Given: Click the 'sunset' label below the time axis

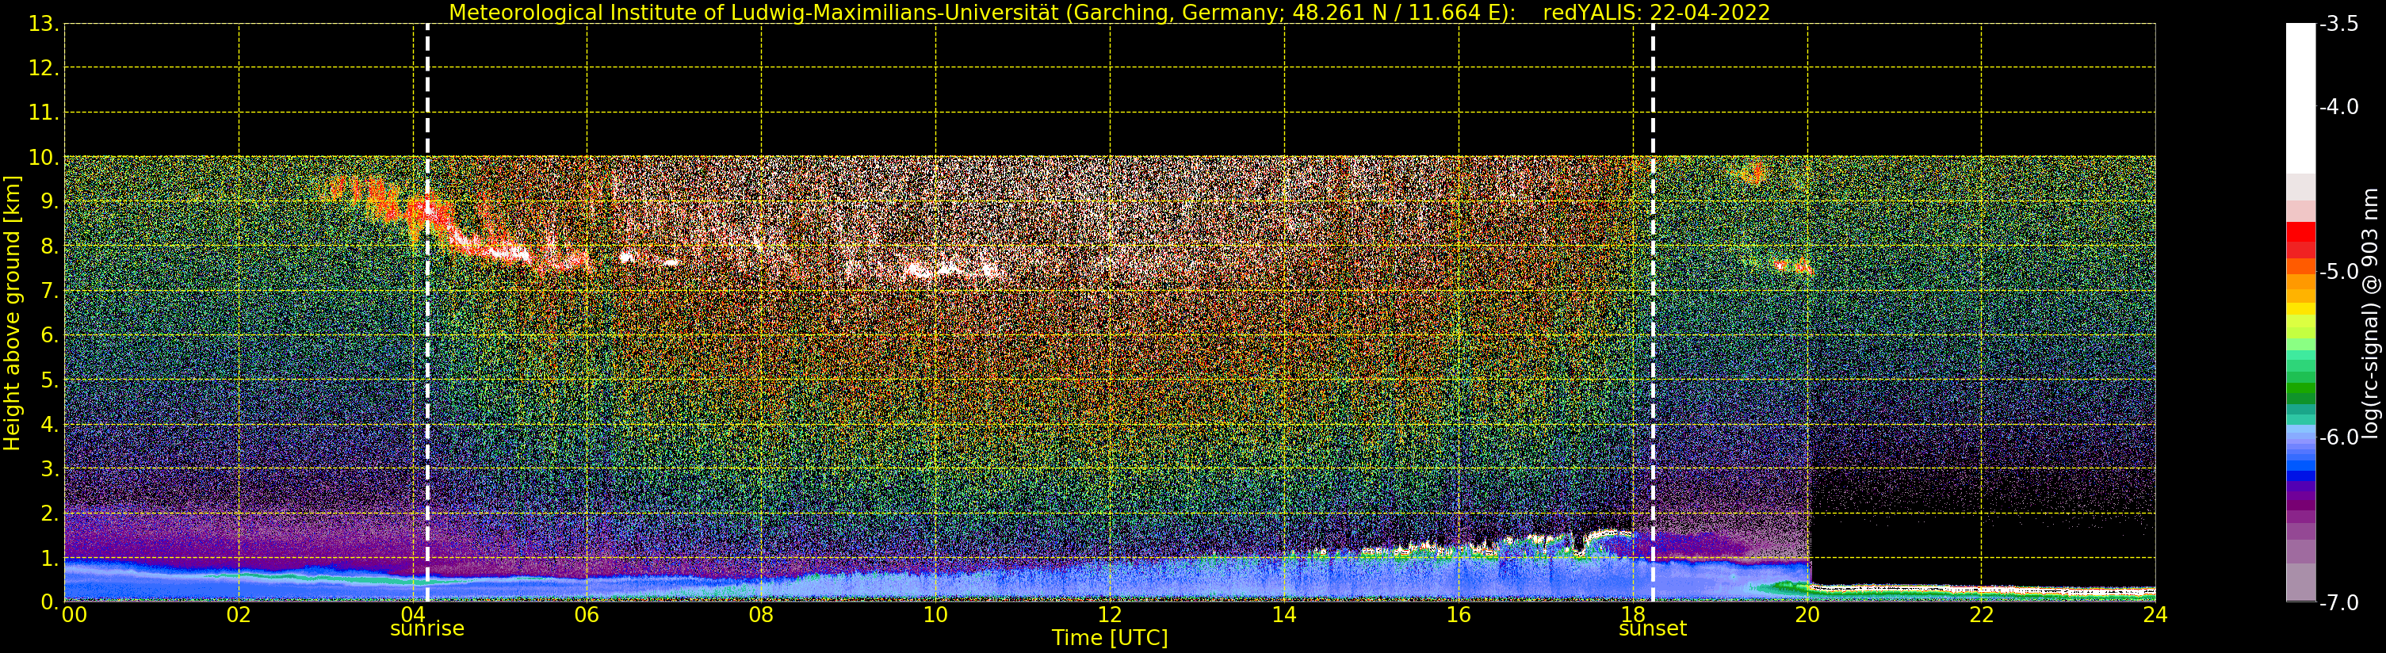Looking at the screenshot, I should (1653, 629).
